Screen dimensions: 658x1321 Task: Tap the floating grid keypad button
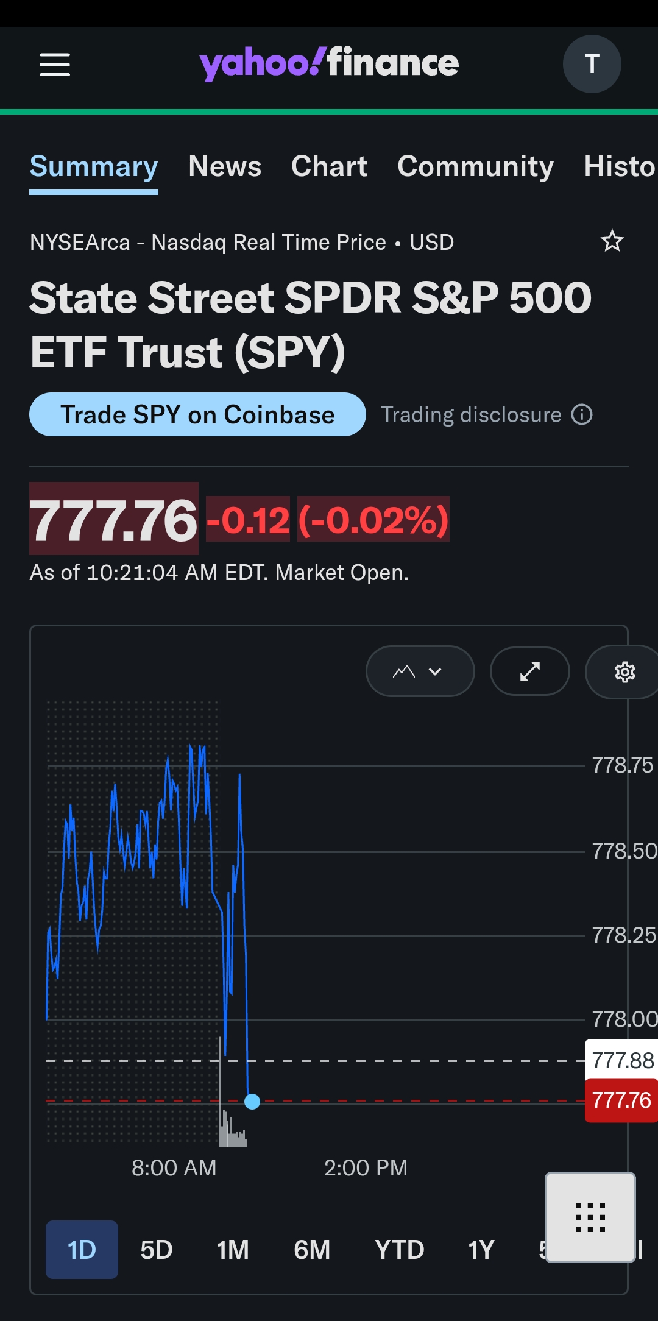590,1217
